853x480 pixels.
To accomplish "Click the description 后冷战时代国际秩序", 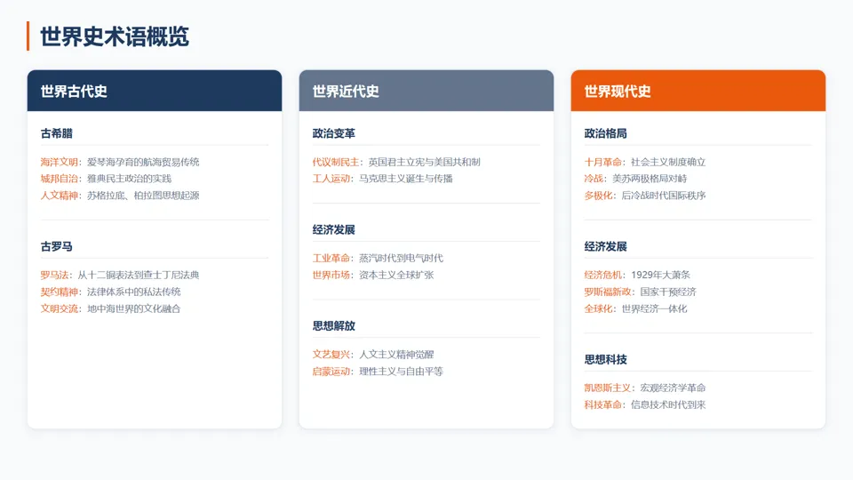I will 664,196.
